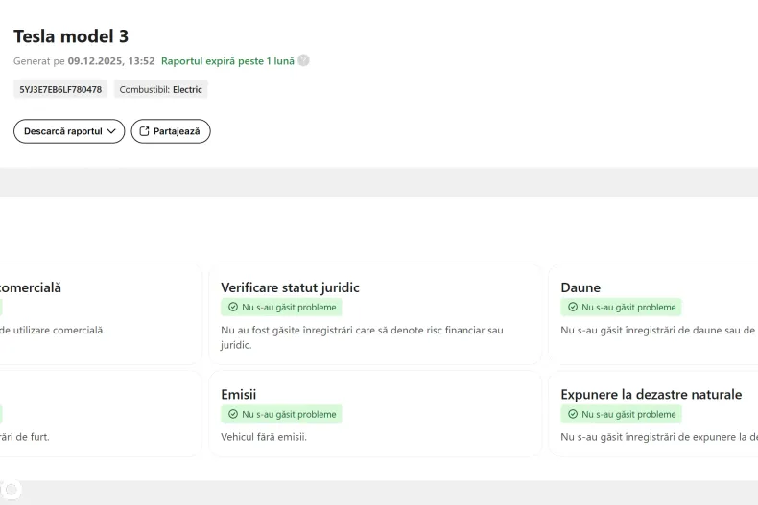The height and width of the screenshot is (505, 758).
Task: Click the partially visible utilizare comercială card
Action: (x=96, y=314)
